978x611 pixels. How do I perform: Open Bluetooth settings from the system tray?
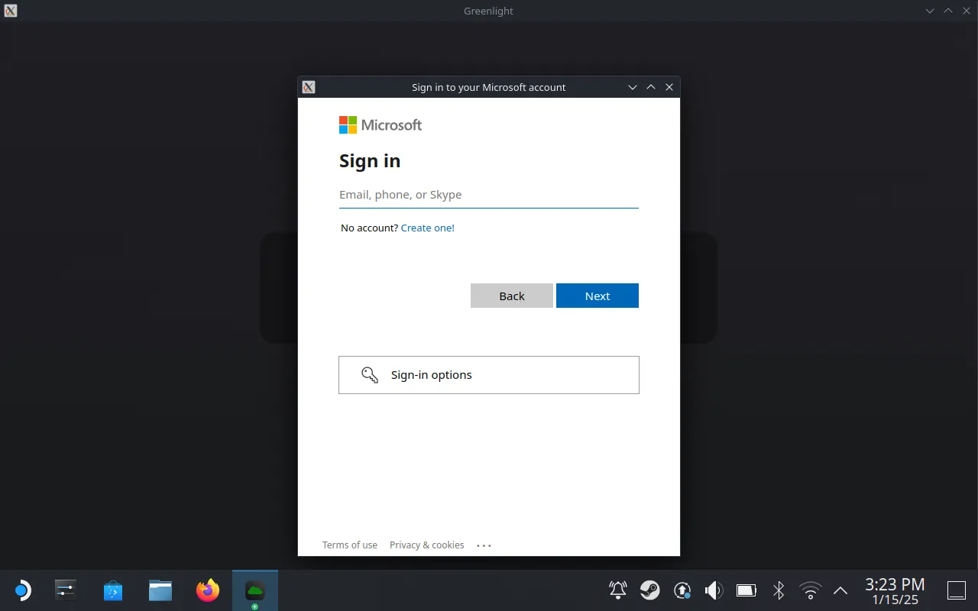[778, 590]
